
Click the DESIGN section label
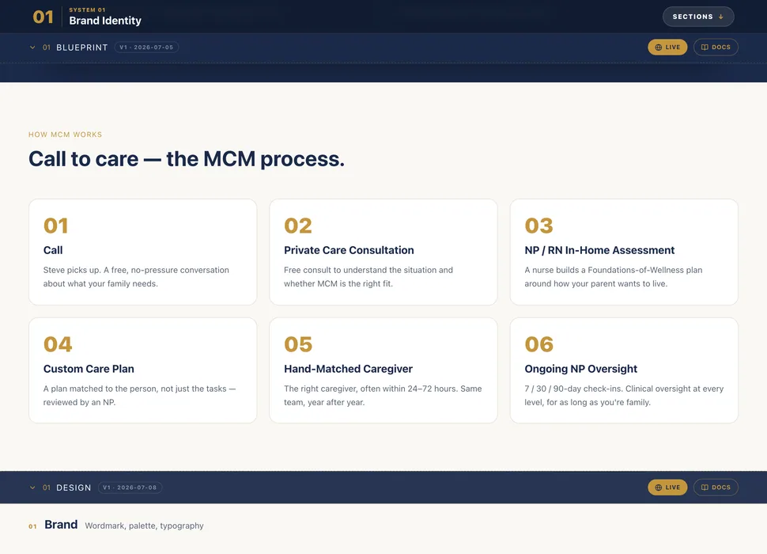click(x=74, y=488)
